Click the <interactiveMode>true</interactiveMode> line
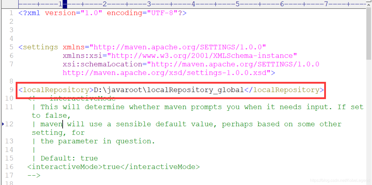The height and width of the screenshot is (185, 372). tap(113, 167)
